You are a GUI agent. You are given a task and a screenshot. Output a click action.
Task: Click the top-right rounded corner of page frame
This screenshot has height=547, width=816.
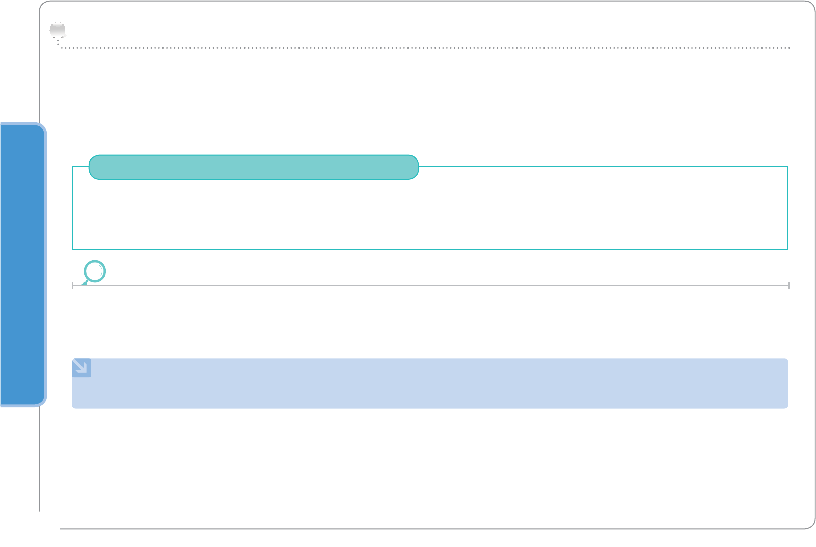[811, 6]
